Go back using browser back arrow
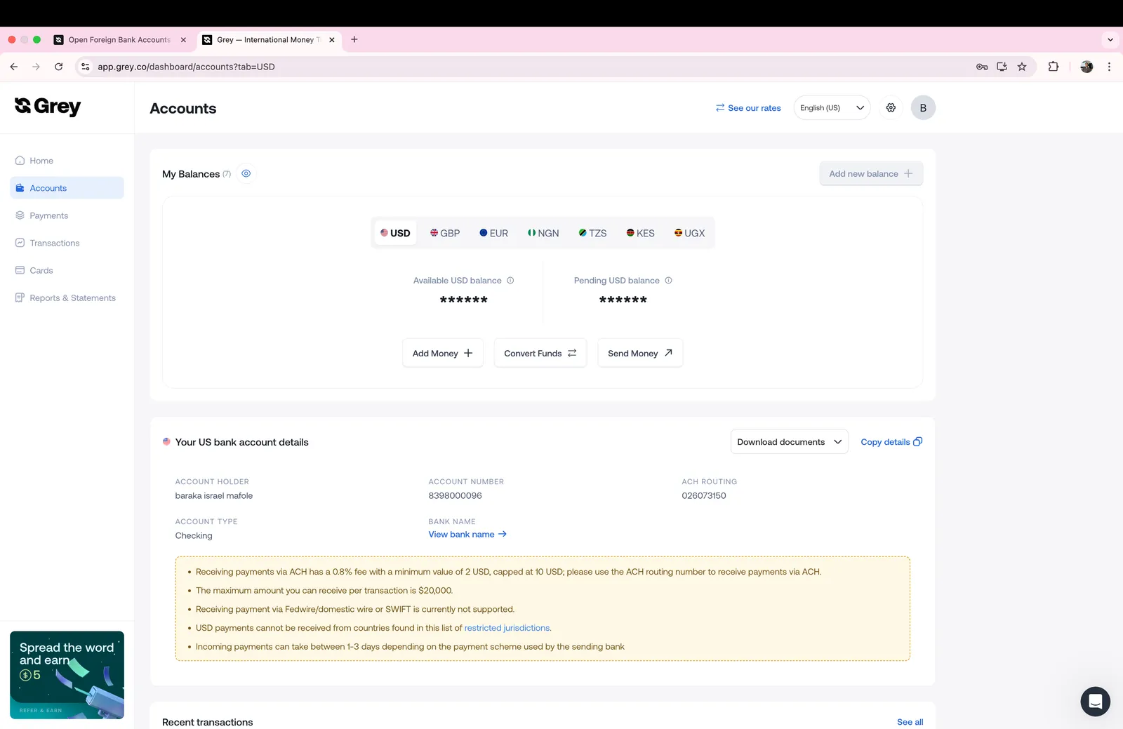The height and width of the screenshot is (729, 1123). [14, 67]
